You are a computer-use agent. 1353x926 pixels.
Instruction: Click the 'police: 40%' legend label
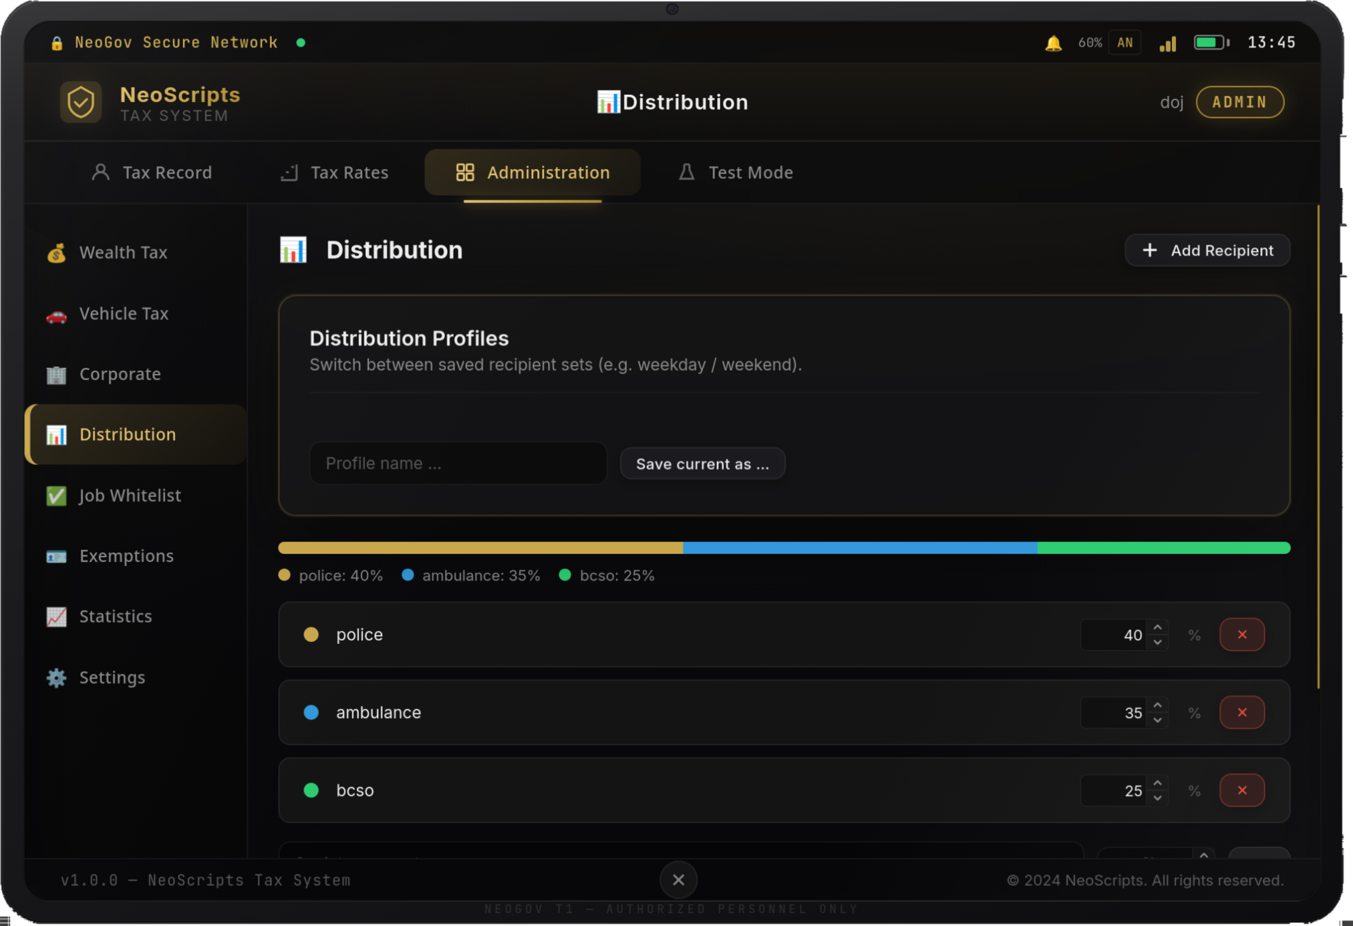click(x=340, y=576)
